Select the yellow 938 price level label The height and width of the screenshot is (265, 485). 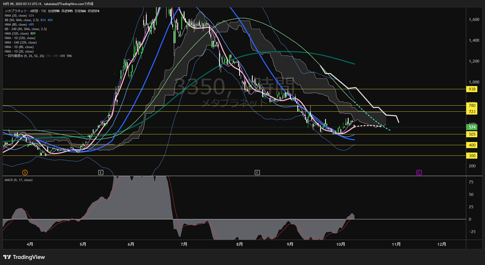tap(472, 89)
